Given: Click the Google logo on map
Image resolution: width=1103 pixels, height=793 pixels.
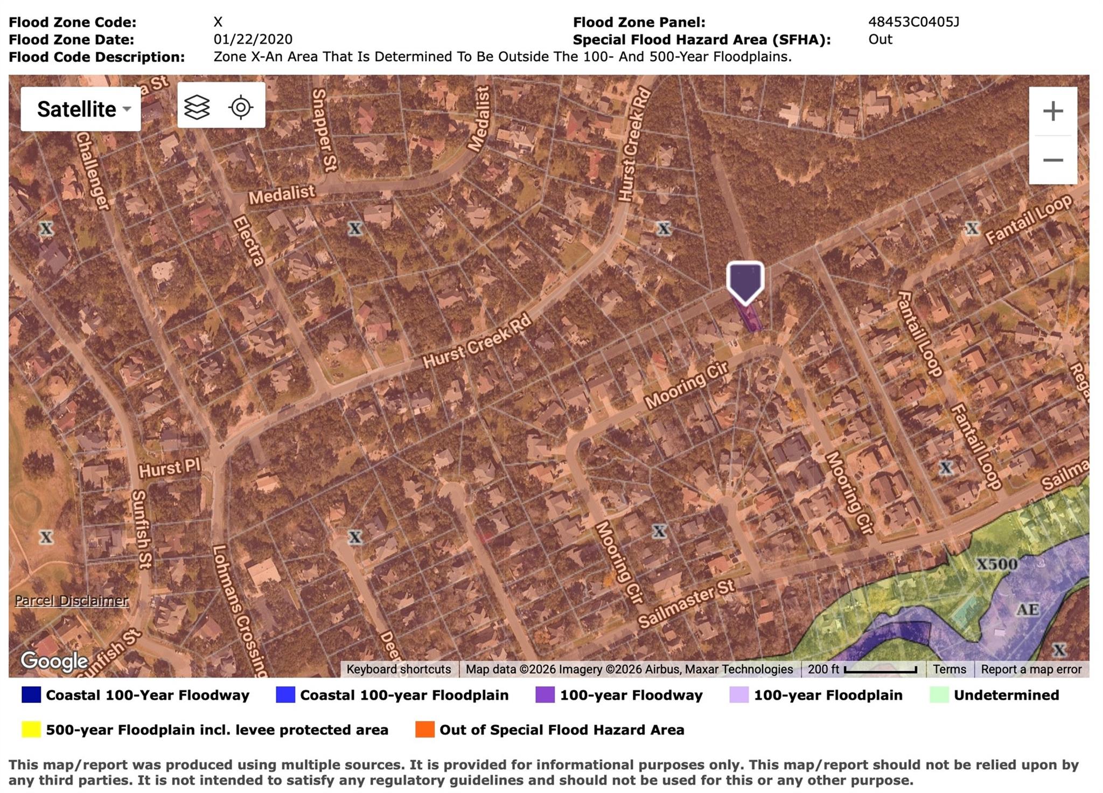Looking at the screenshot, I should (54, 660).
